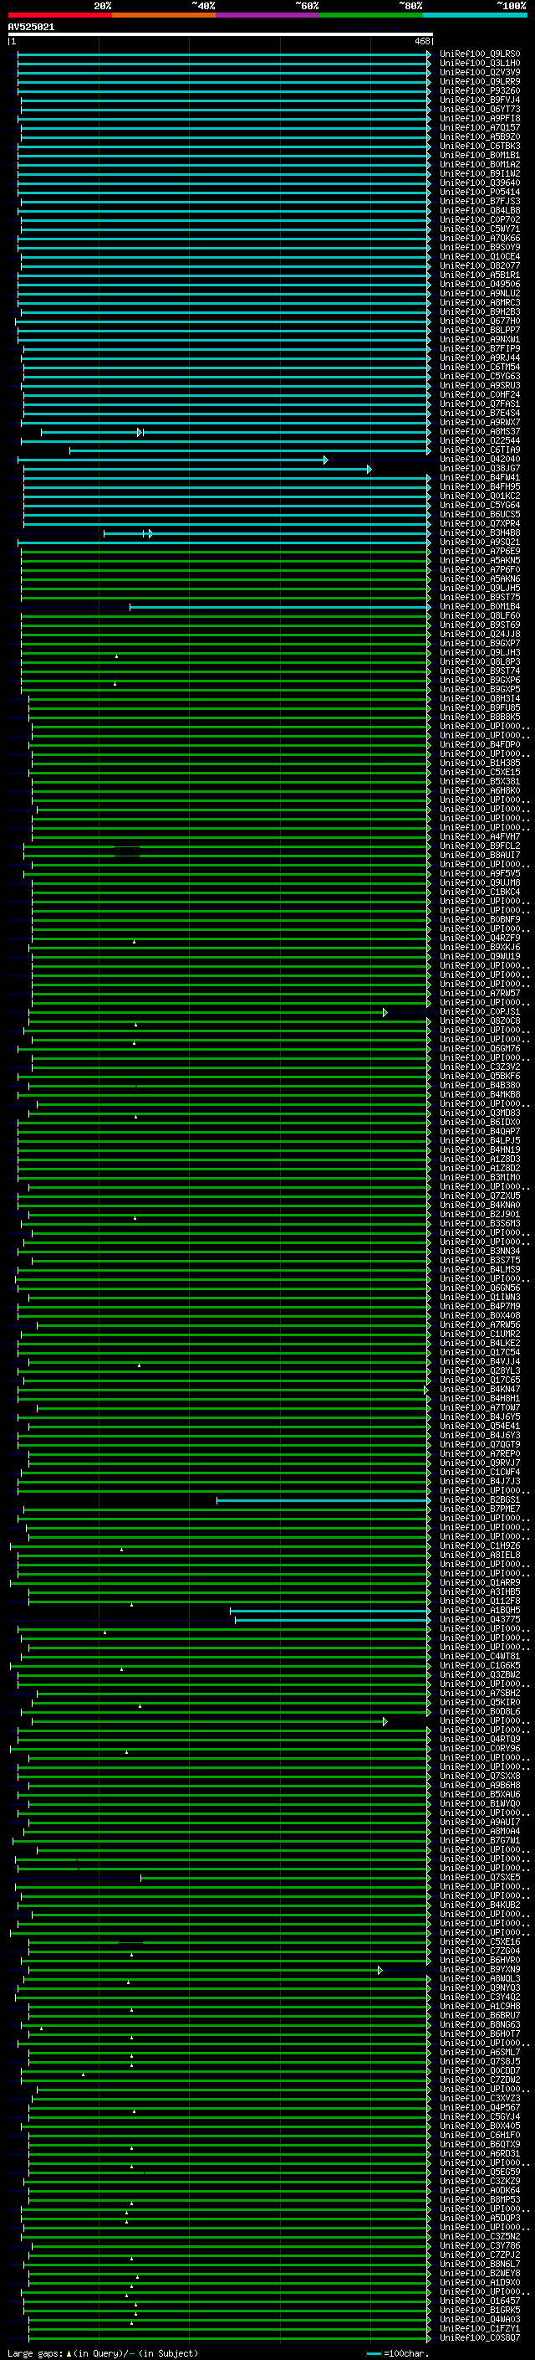
Task: Click the last label UniRef100_C0S8Q7
Action: 480,2338
